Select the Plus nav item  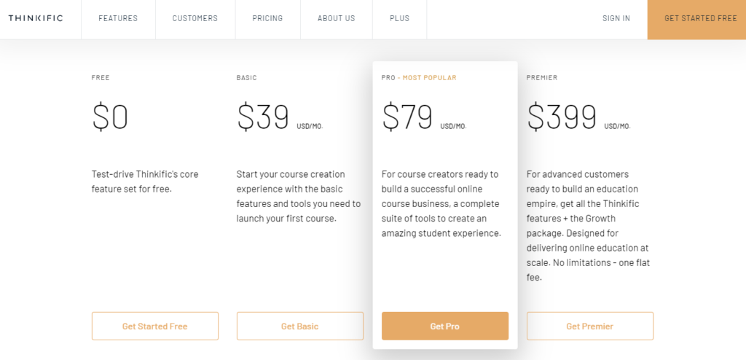pyautogui.click(x=400, y=18)
